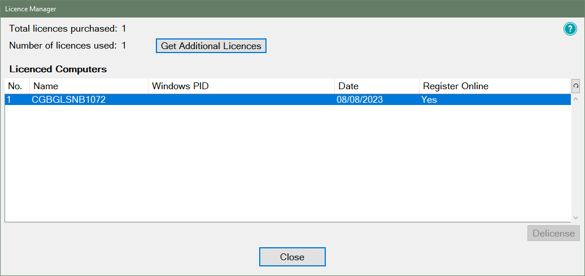Click the blank area below the licence row
Image resolution: width=585 pixels, height=276 pixels.
pyautogui.click(x=282, y=164)
